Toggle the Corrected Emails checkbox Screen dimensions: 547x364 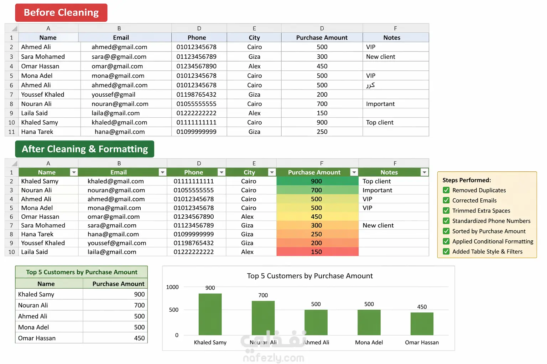click(446, 200)
